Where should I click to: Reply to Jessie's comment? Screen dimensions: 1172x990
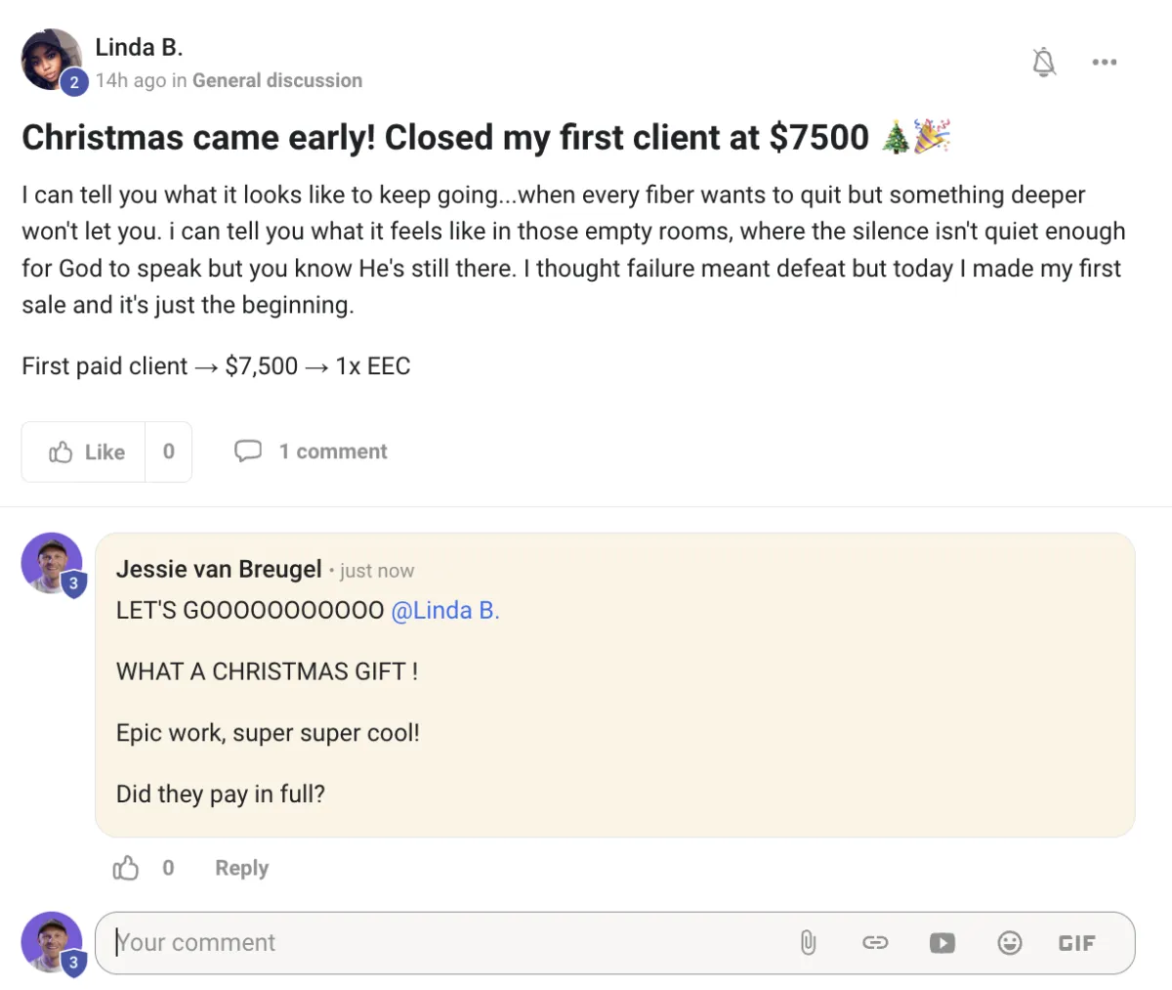click(242, 868)
